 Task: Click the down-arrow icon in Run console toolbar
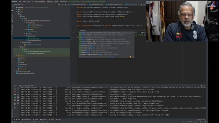[18, 92]
